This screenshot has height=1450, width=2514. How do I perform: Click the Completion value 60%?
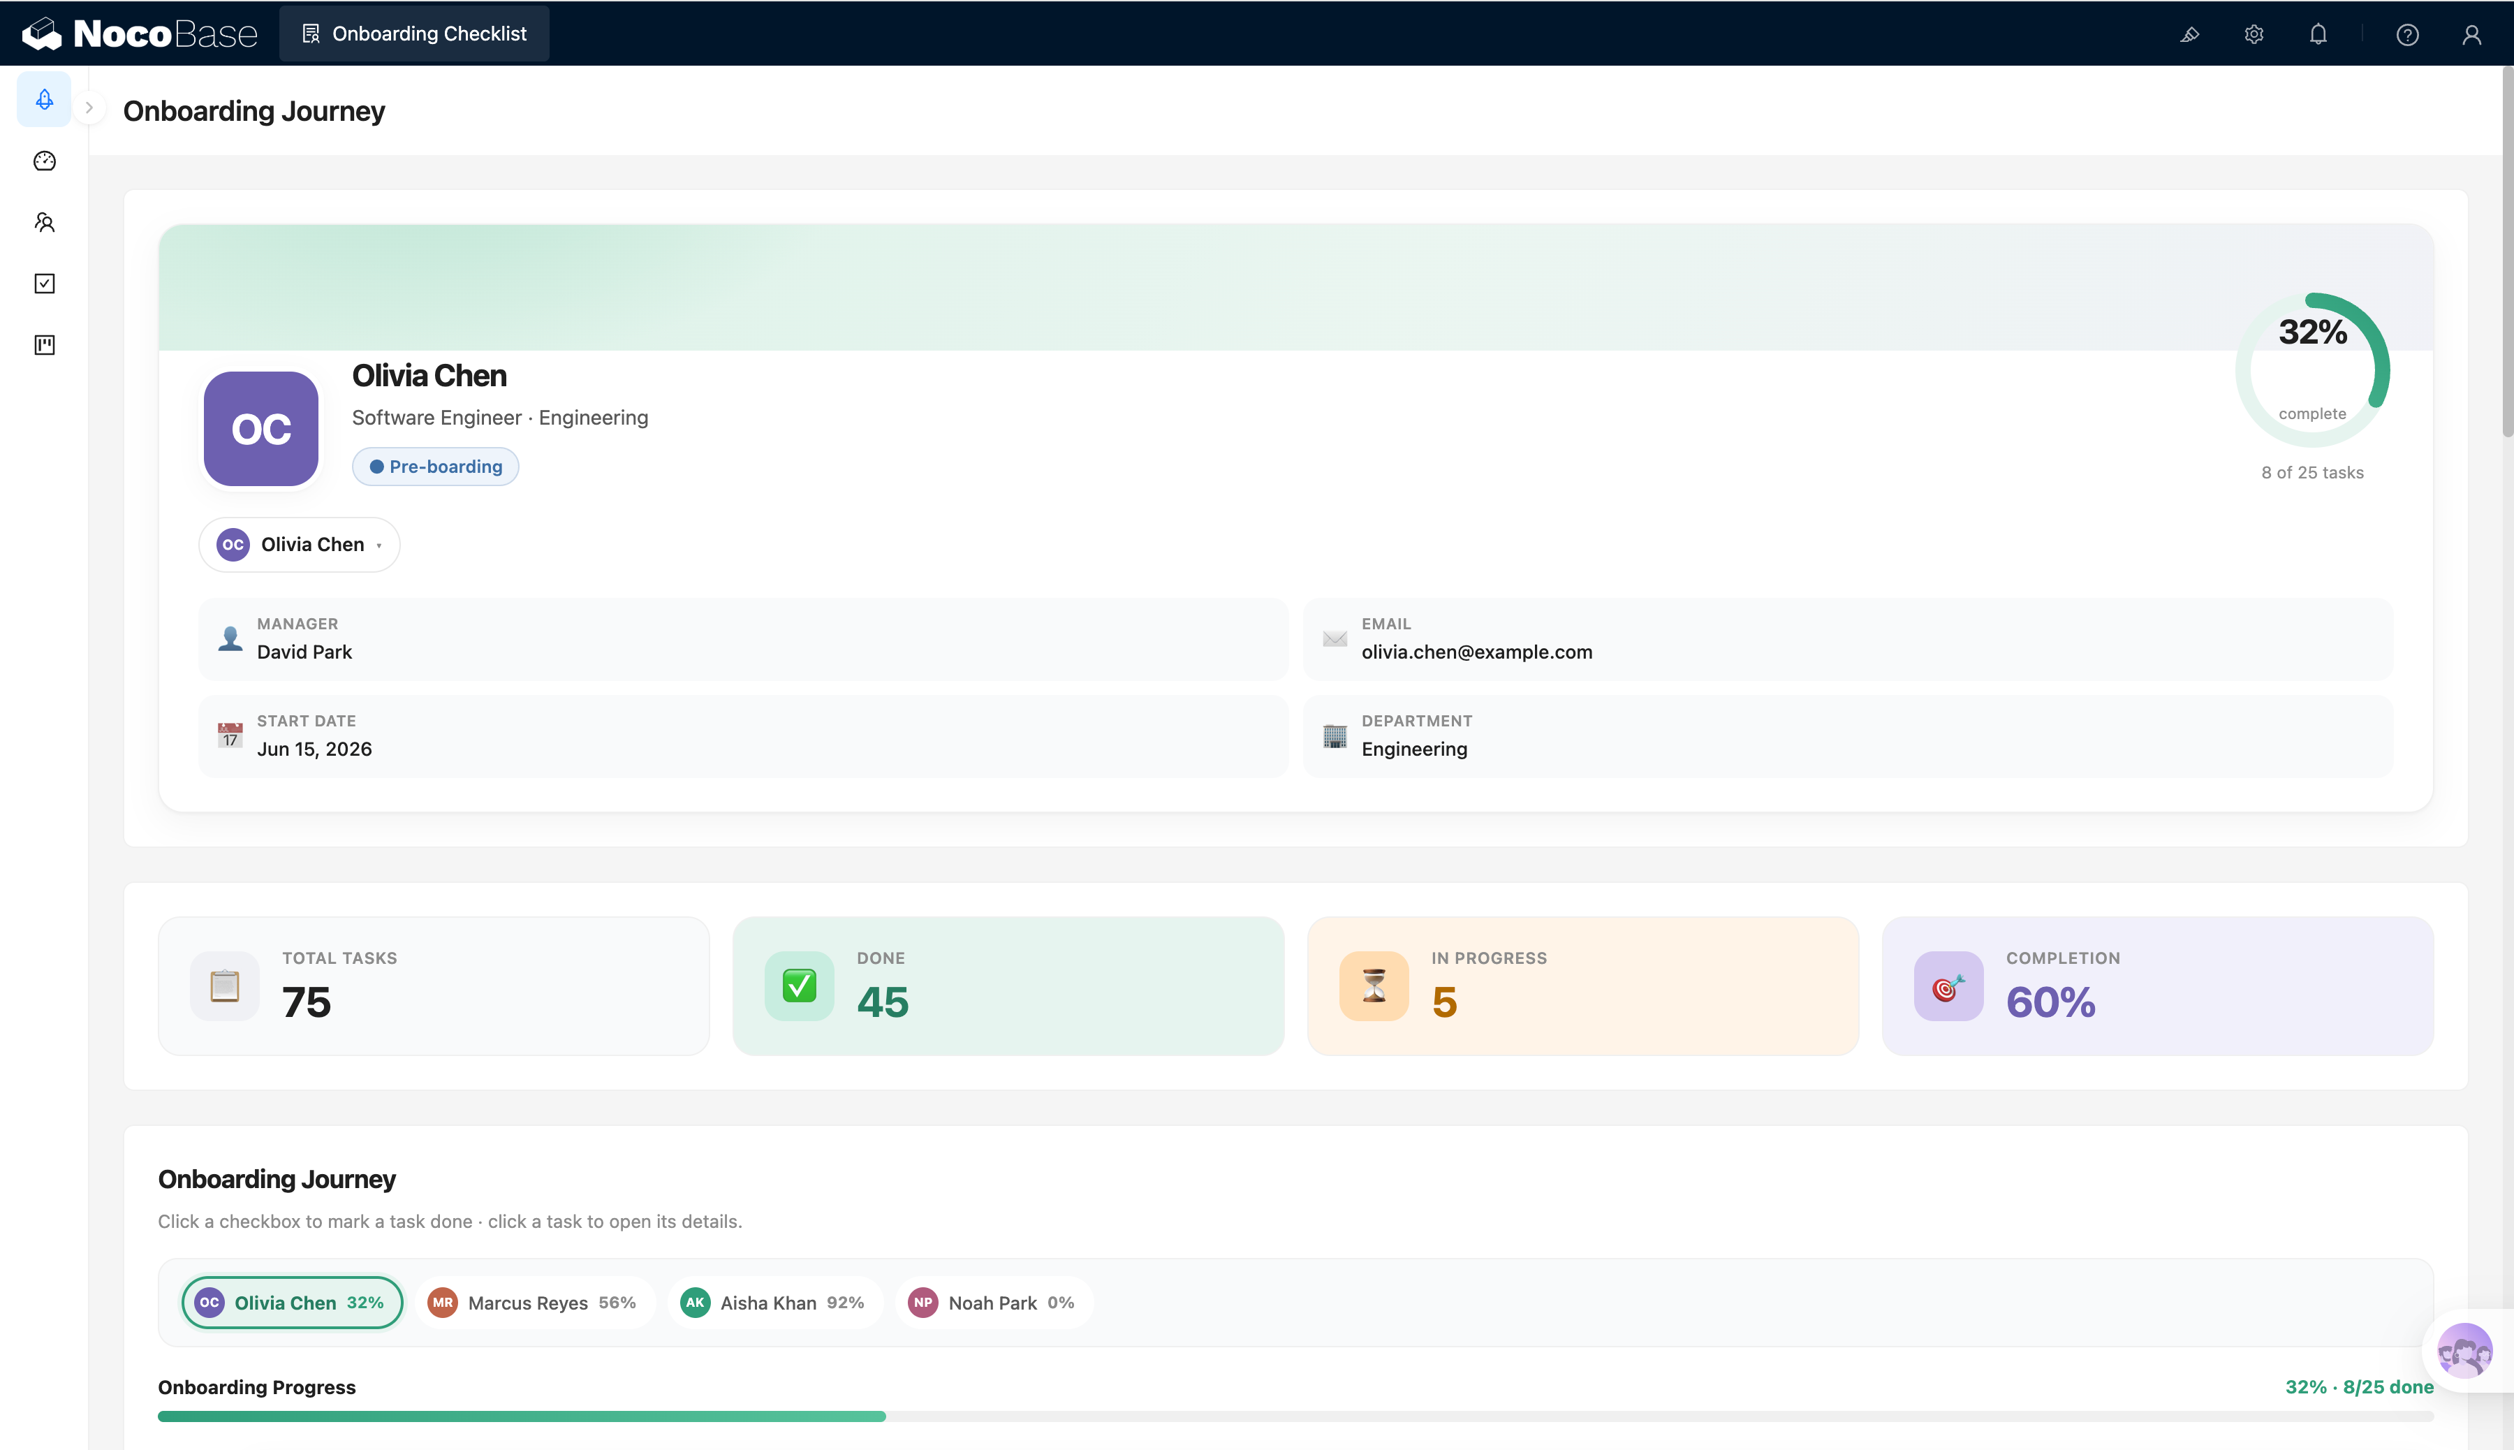(2050, 1002)
